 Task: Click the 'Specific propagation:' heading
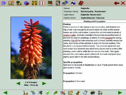(73, 62)
